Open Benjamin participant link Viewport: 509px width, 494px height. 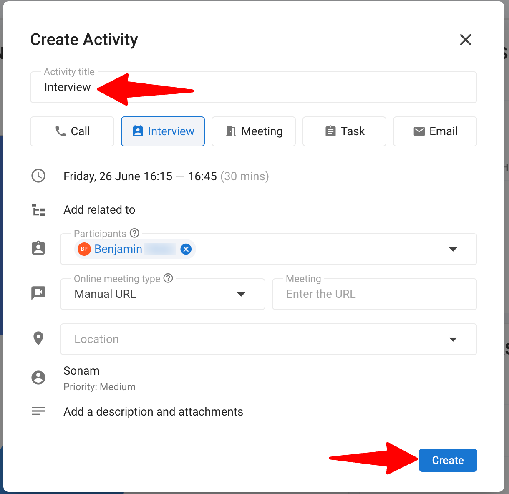pyautogui.click(x=118, y=249)
